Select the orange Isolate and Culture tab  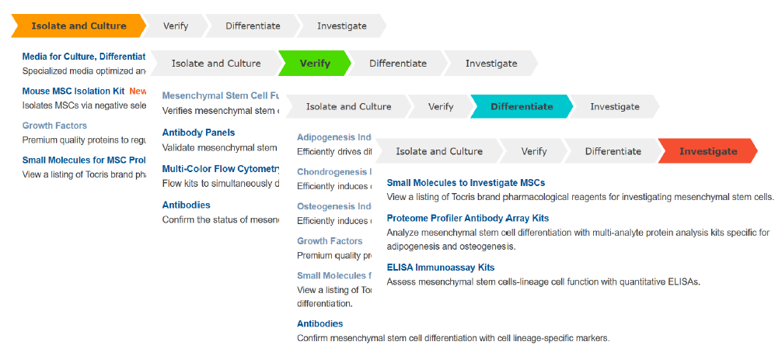point(78,26)
